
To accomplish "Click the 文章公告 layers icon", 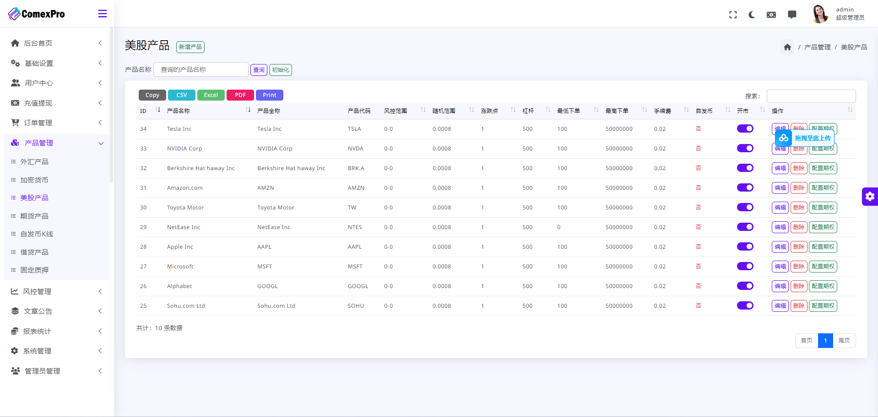I will coord(15,311).
